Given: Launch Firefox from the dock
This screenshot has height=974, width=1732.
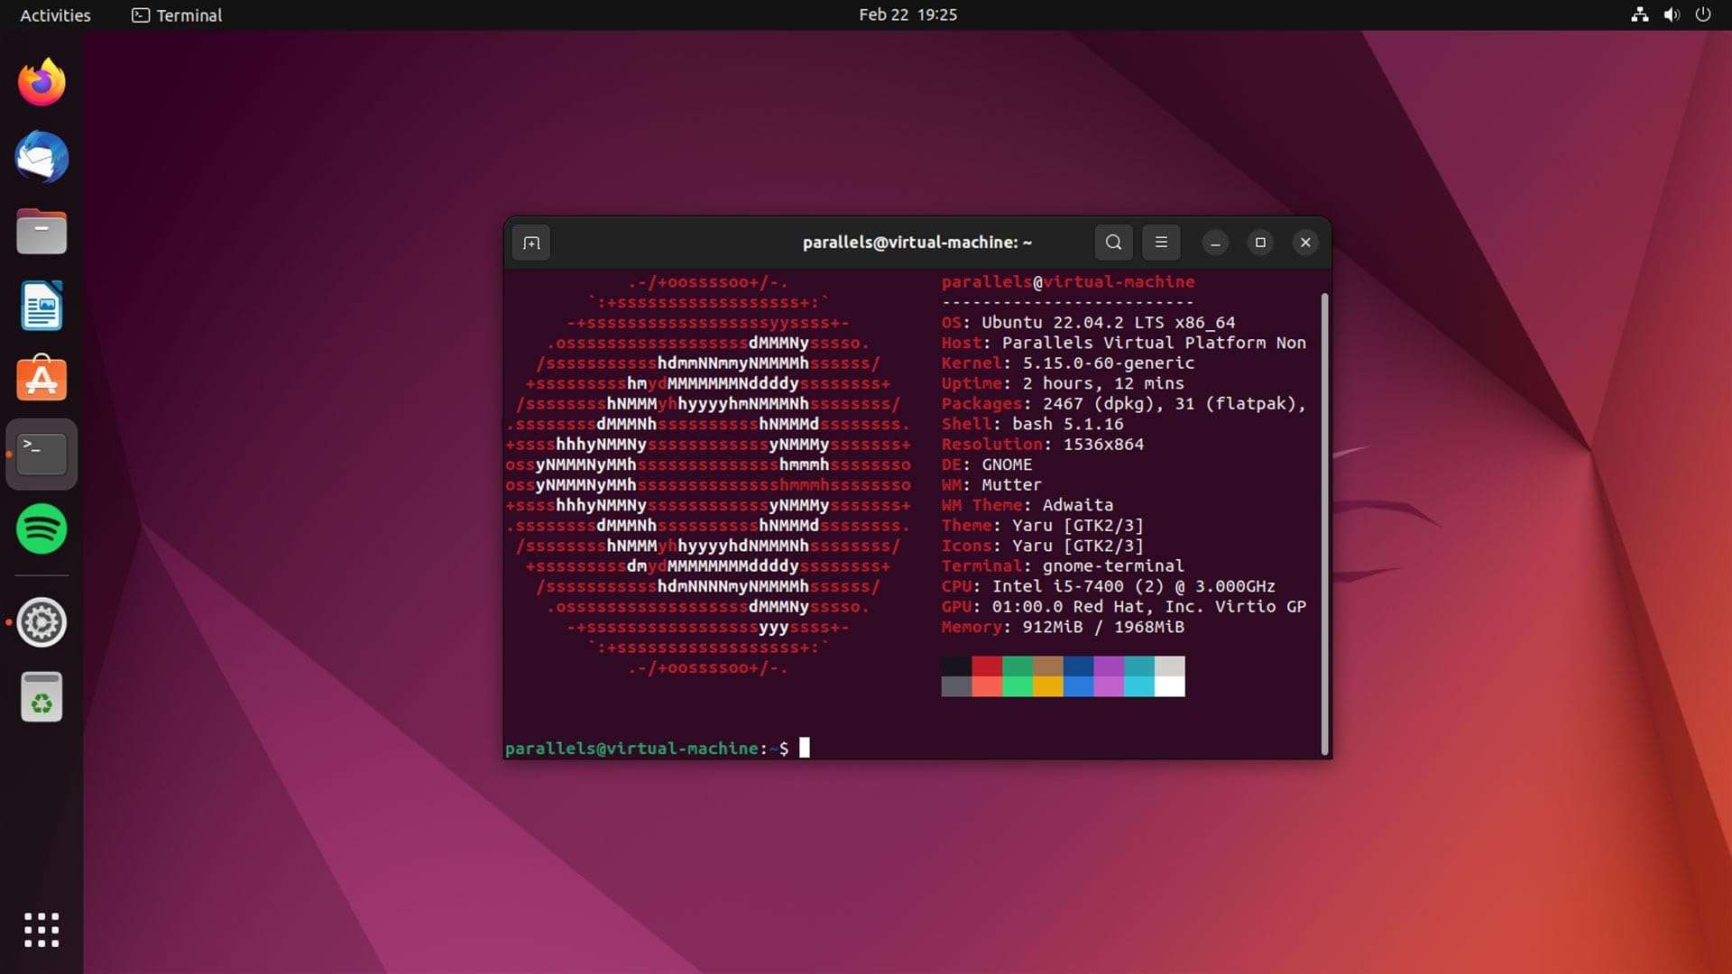Looking at the screenshot, I should click(41, 81).
